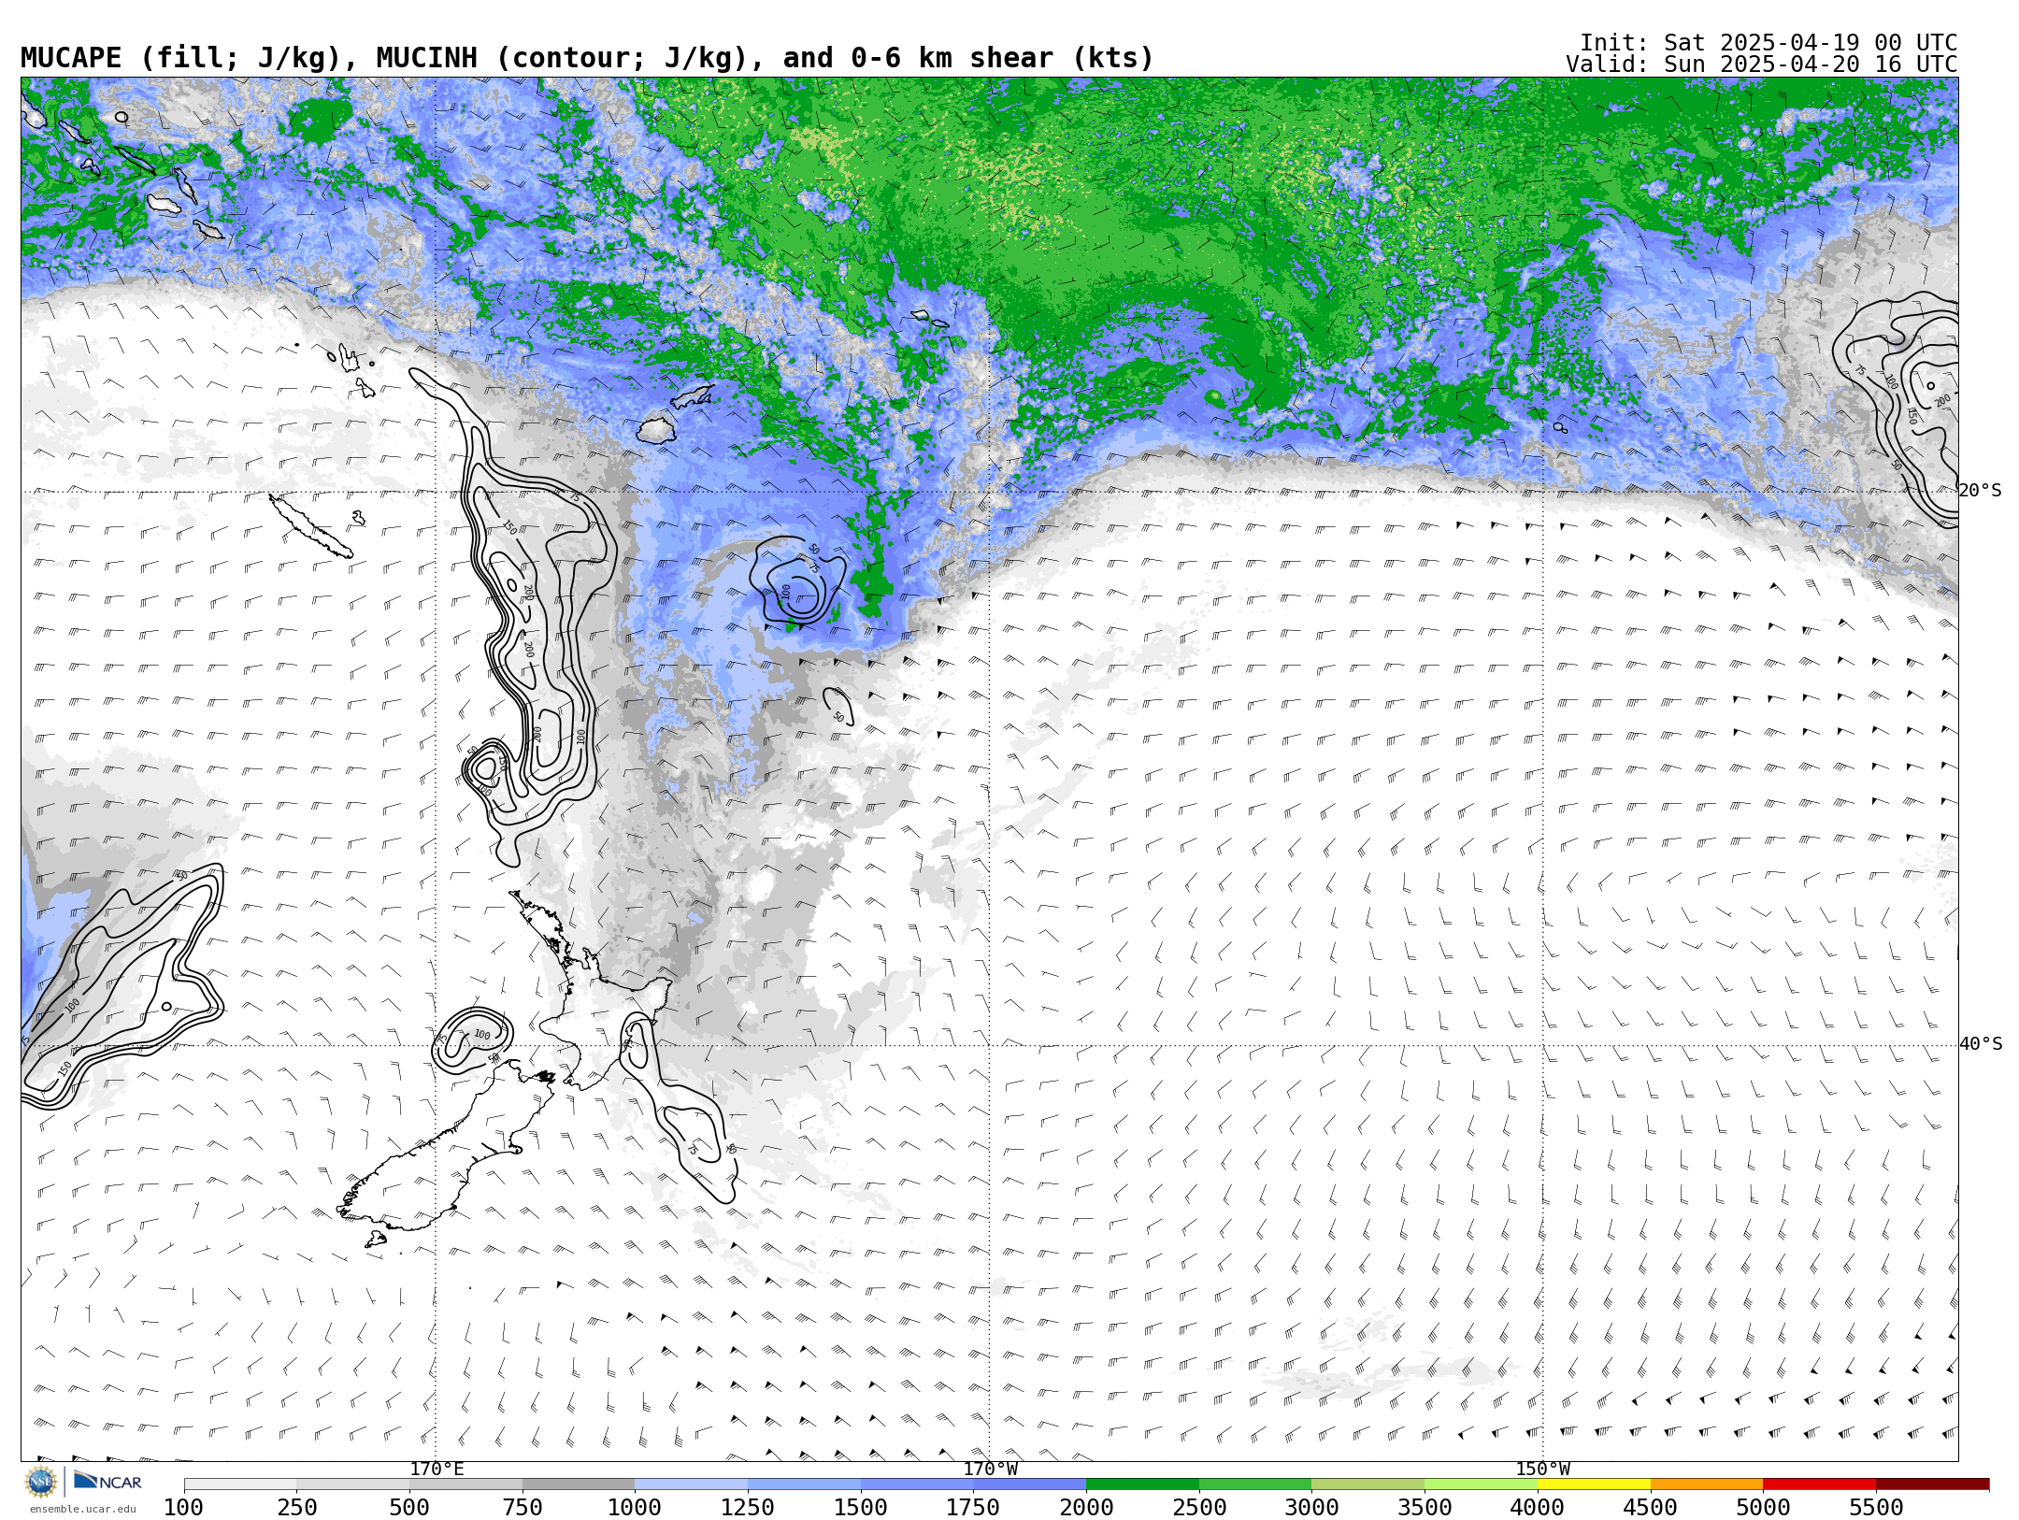Open the ensemble.ucar.edu text link
Screen dimensions: 2019x1520
[x=82, y=1509]
